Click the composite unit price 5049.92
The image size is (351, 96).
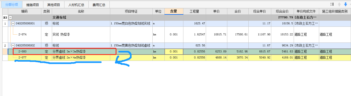point(265,57)
